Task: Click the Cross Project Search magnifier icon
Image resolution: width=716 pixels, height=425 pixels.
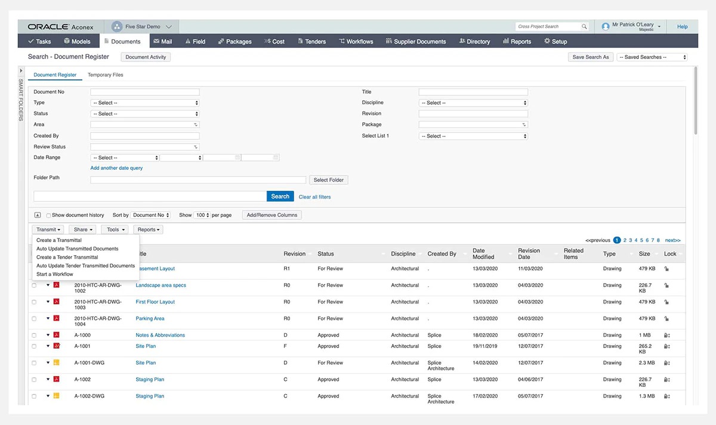Action: [x=584, y=27]
